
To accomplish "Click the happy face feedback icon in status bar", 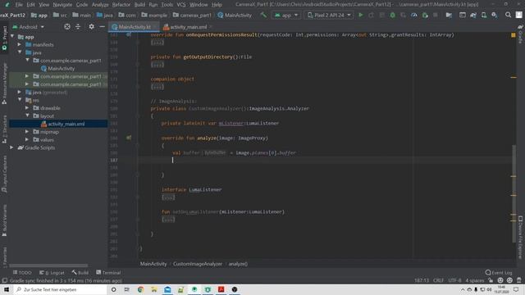I will [500, 280].
